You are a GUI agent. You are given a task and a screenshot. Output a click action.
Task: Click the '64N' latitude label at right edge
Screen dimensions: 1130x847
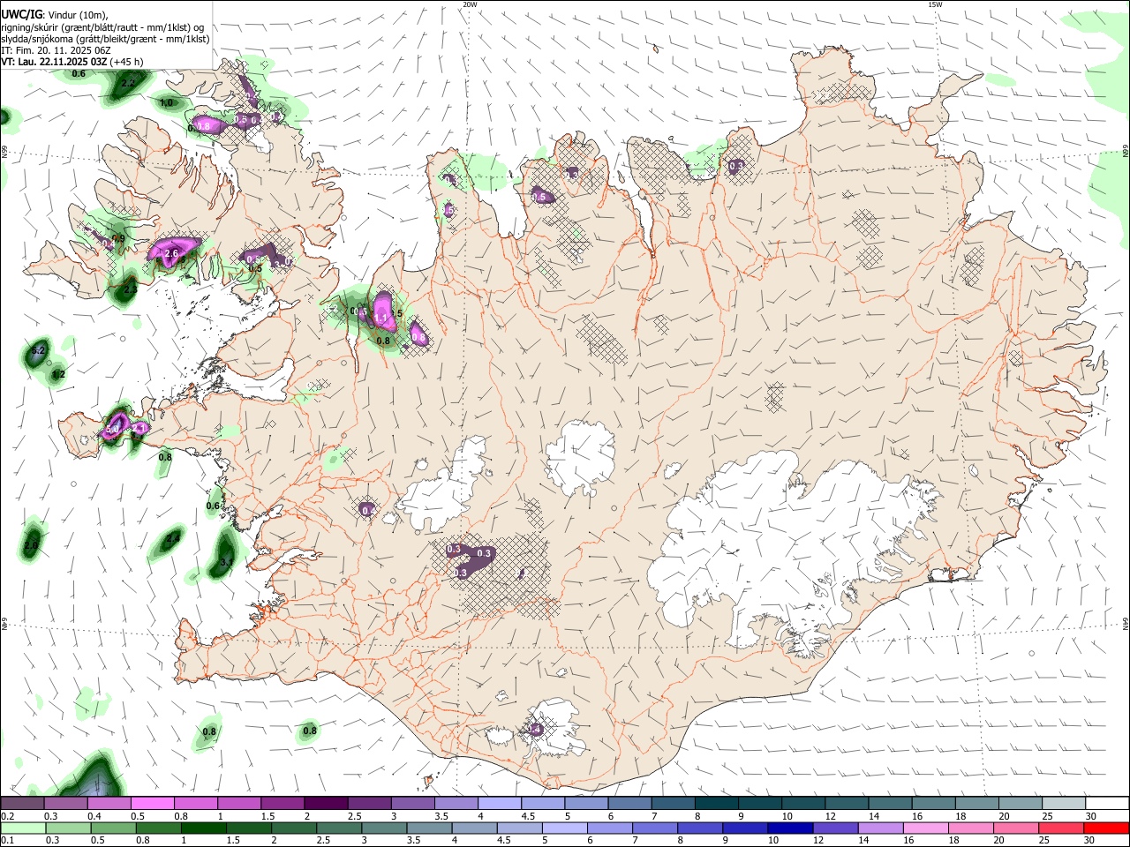point(1126,623)
